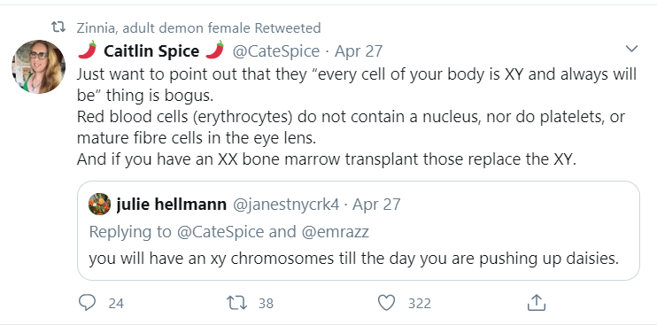The width and height of the screenshot is (657, 325).
Task: Click the 38 retweets count
Action: [x=266, y=303]
